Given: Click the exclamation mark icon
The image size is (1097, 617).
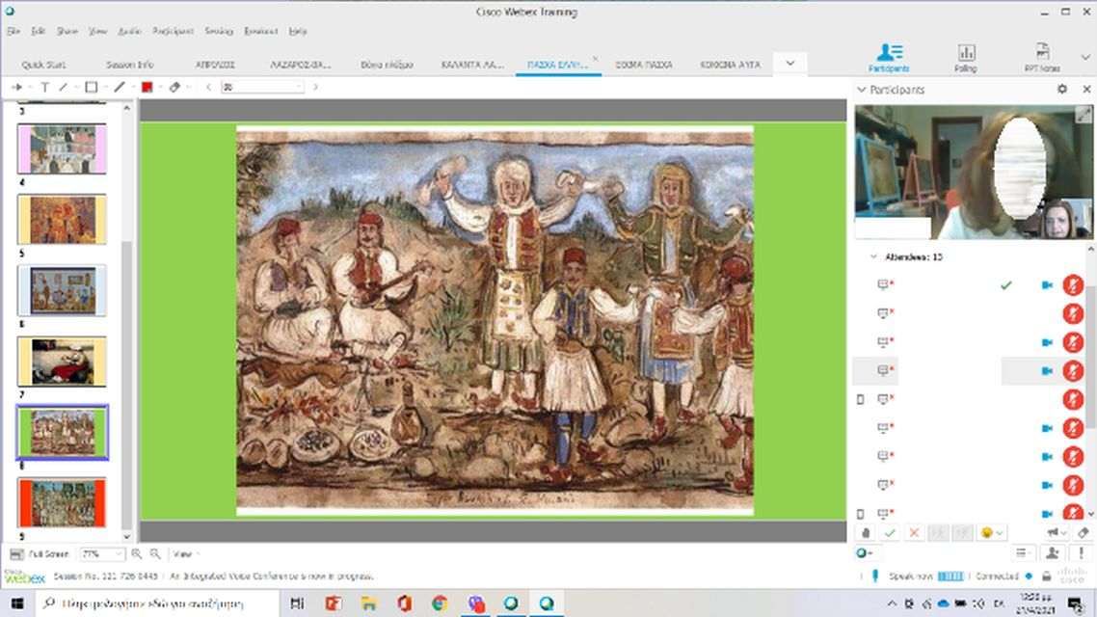Looking at the screenshot, I should 1081,553.
